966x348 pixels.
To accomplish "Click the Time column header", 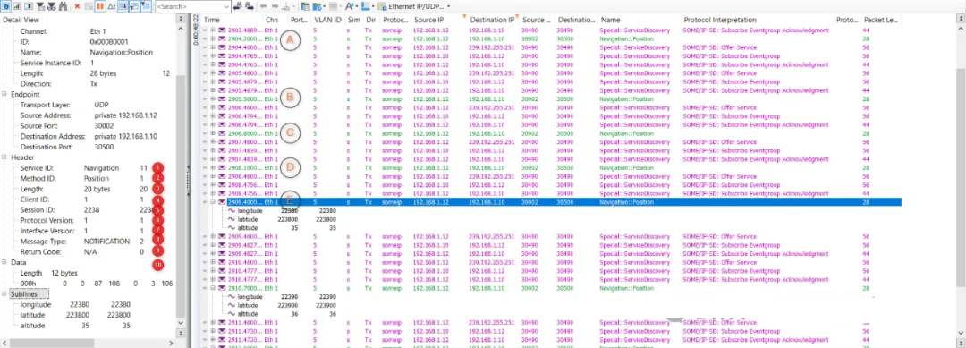I will coord(232,20).
